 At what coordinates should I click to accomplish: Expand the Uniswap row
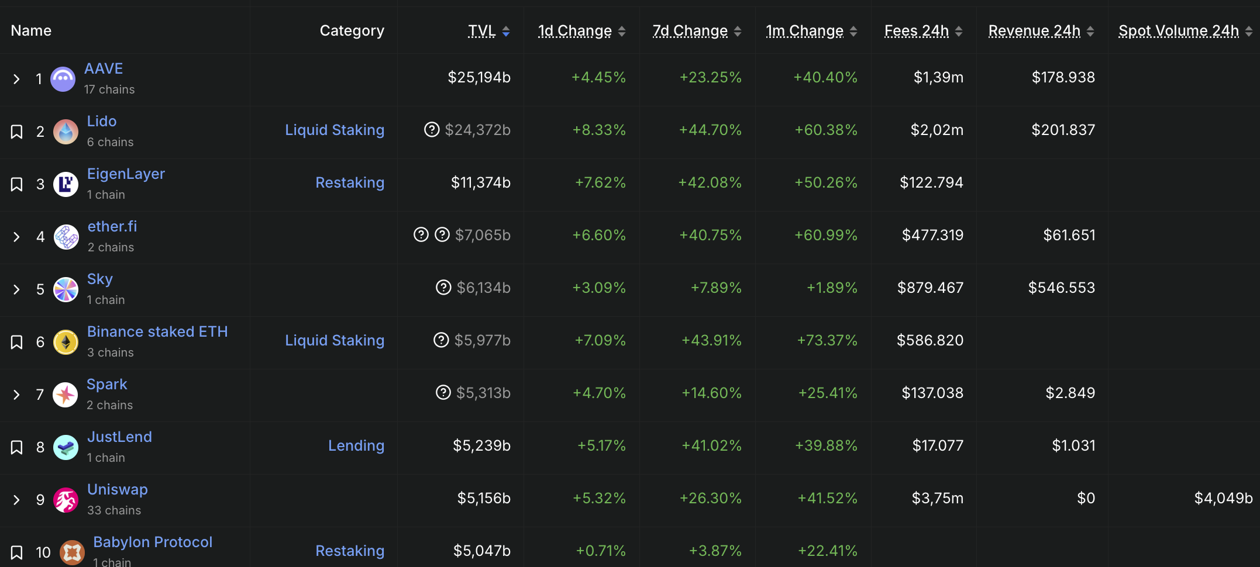point(17,500)
